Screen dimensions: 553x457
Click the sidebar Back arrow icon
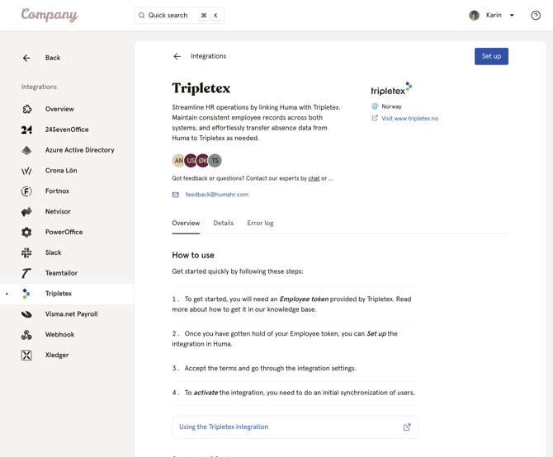point(26,58)
